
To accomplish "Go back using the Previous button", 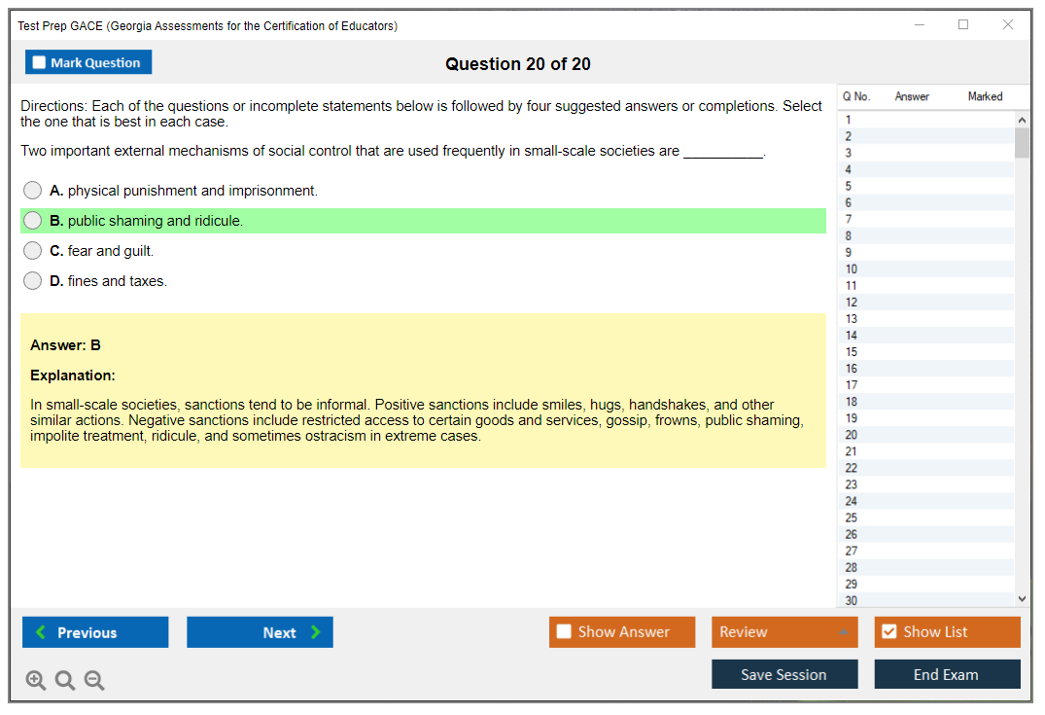I will tap(95, 632).
